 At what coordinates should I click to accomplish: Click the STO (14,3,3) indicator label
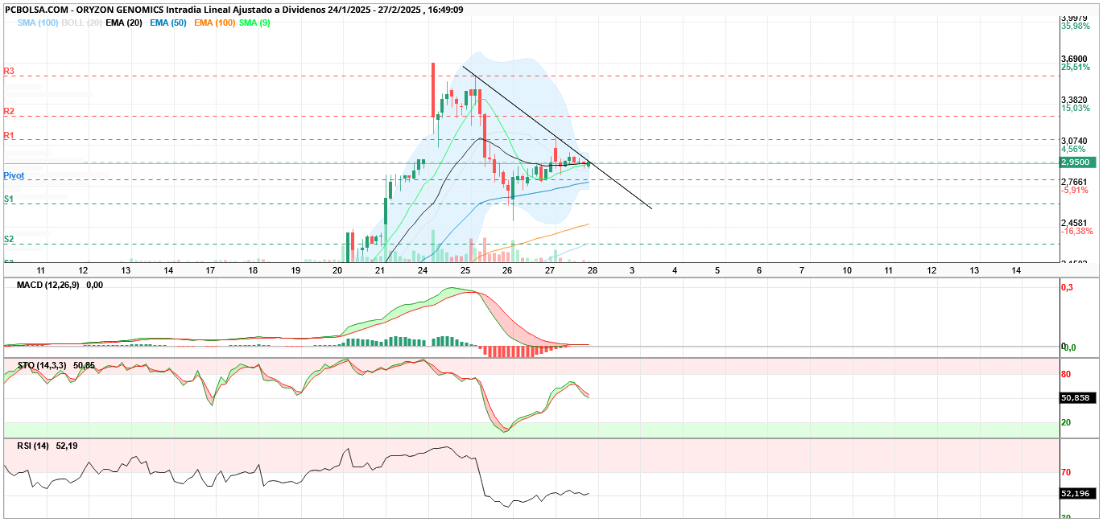click(43, 365)
